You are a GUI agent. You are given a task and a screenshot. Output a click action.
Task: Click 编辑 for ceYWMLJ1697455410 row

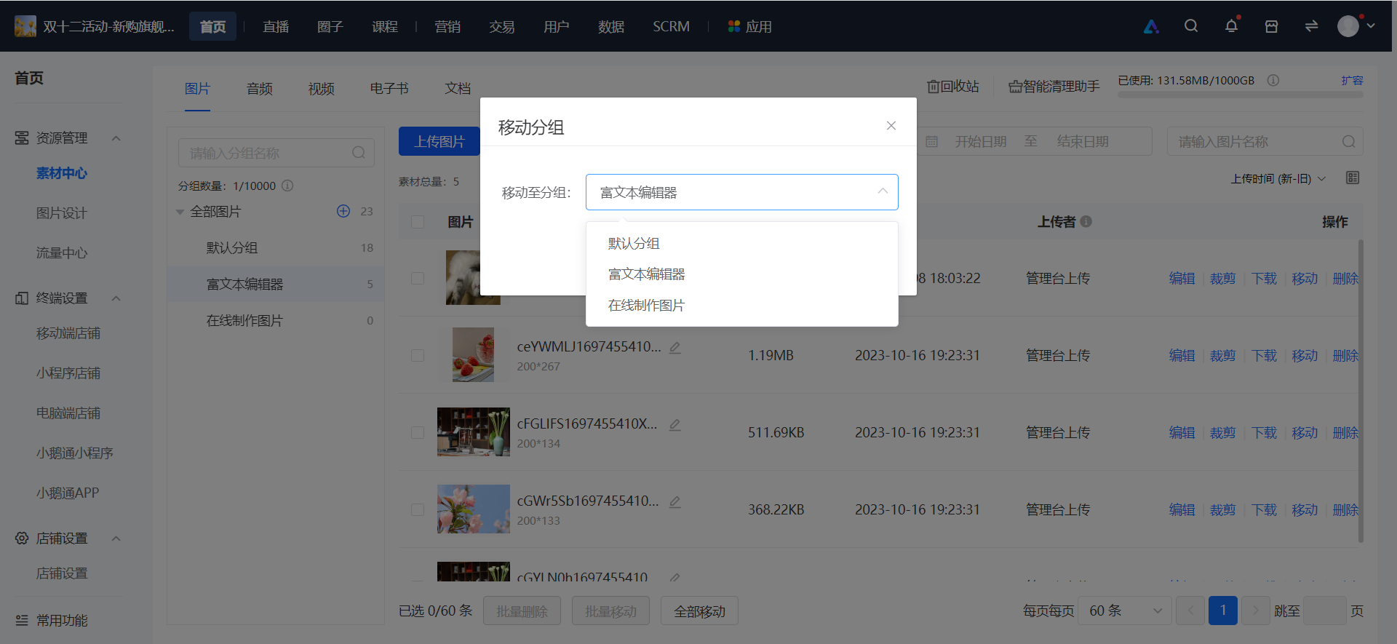coord(1182,355)
